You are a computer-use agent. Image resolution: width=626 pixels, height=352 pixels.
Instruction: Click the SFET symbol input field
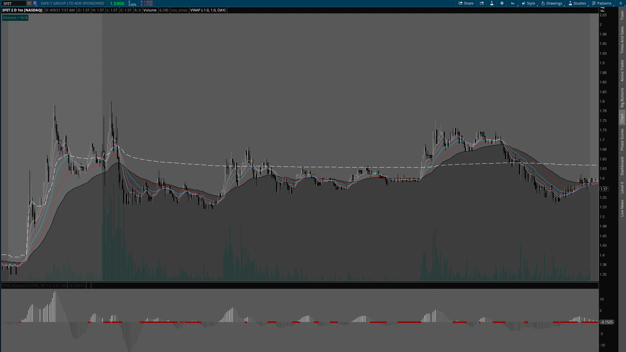(x=14, y=3)
